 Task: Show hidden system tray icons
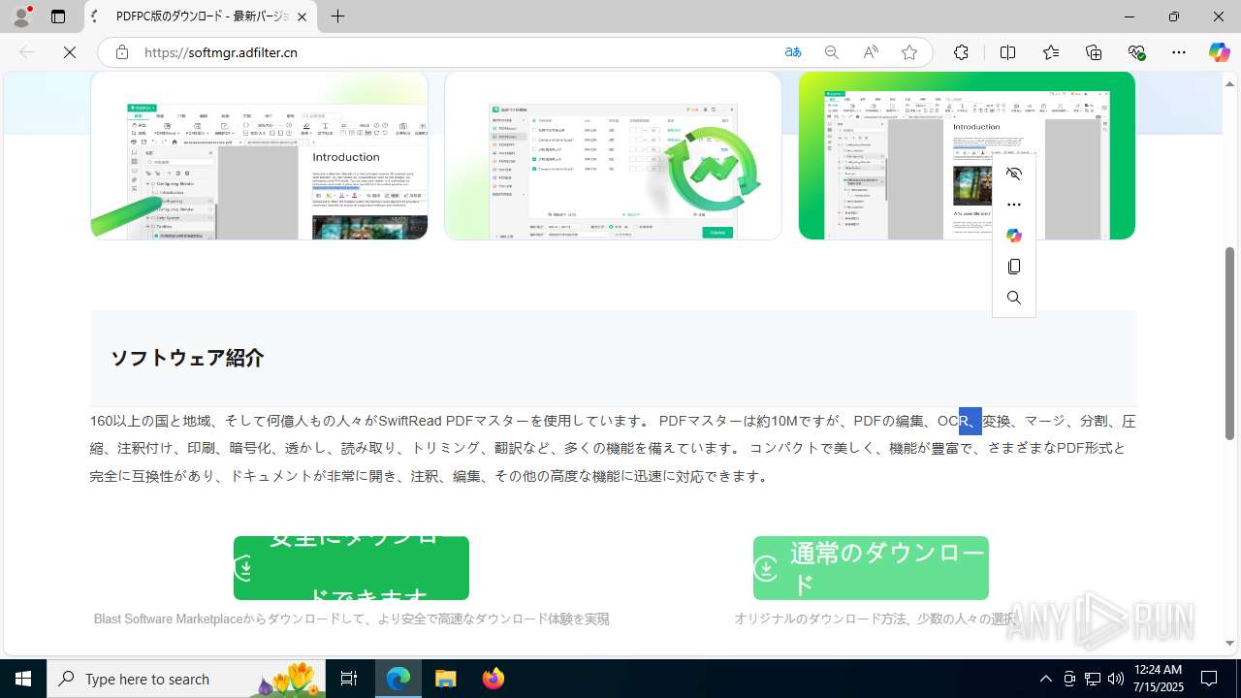tap(1045, 679)
